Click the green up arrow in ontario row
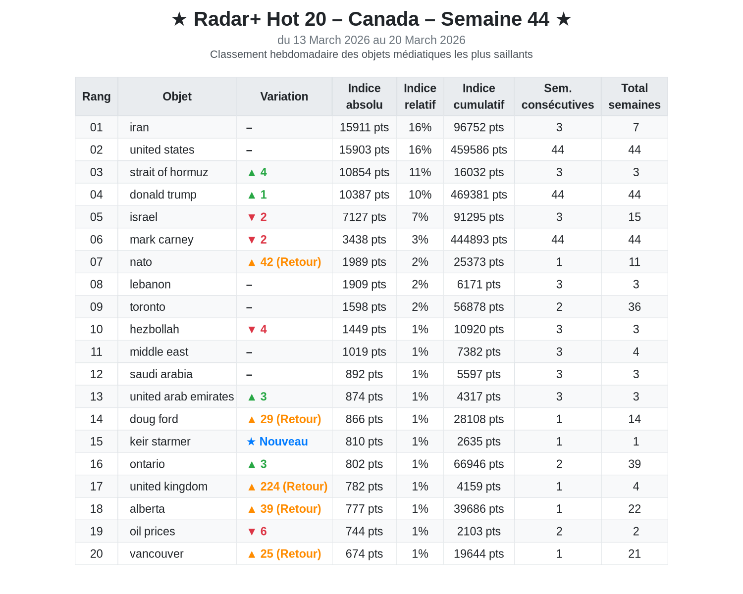The width and height of the screenshot is (743, 594). pos(252,464)
